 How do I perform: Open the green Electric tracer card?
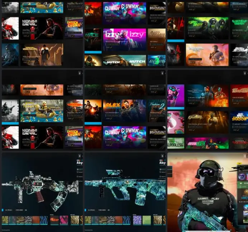(239, 28)
